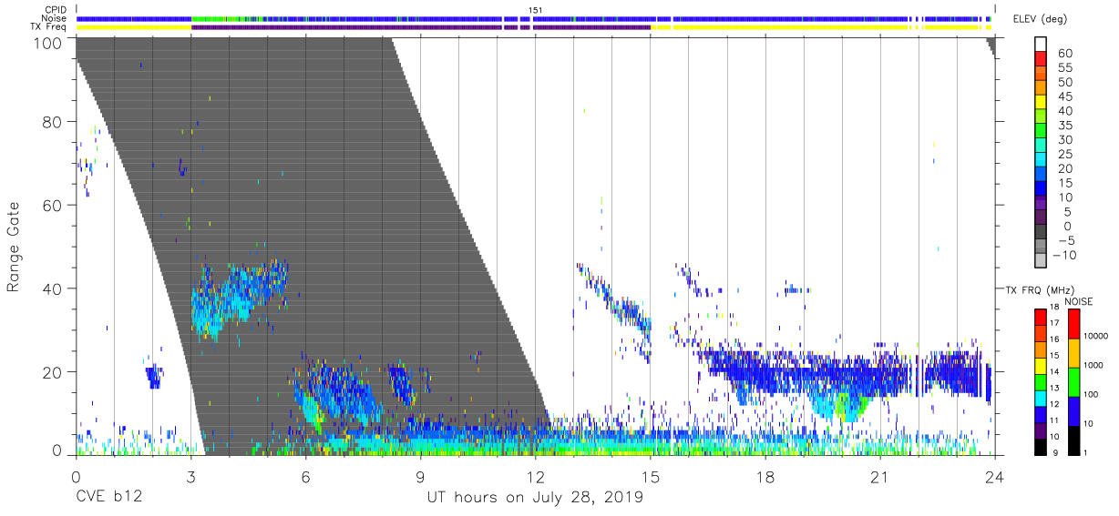Click the 18 label on TX FRQ scale
The width and height of the screenshot is (1119, 516).
pyautogui.click(x=1053, y=309)
